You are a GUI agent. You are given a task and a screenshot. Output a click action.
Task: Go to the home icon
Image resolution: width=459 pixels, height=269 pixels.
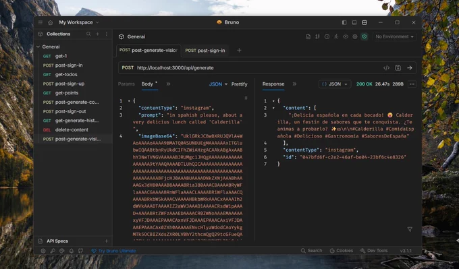point(51,22)
